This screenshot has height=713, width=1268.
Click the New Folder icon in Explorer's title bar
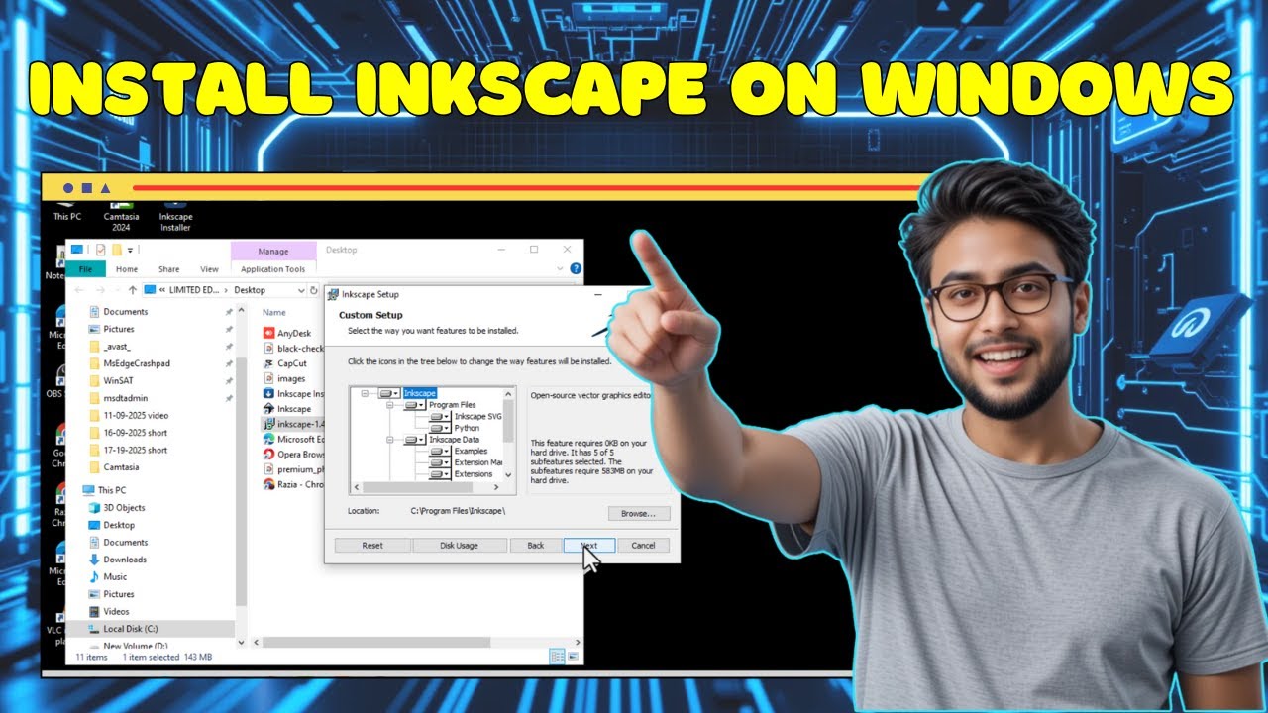tap(116, 250)
